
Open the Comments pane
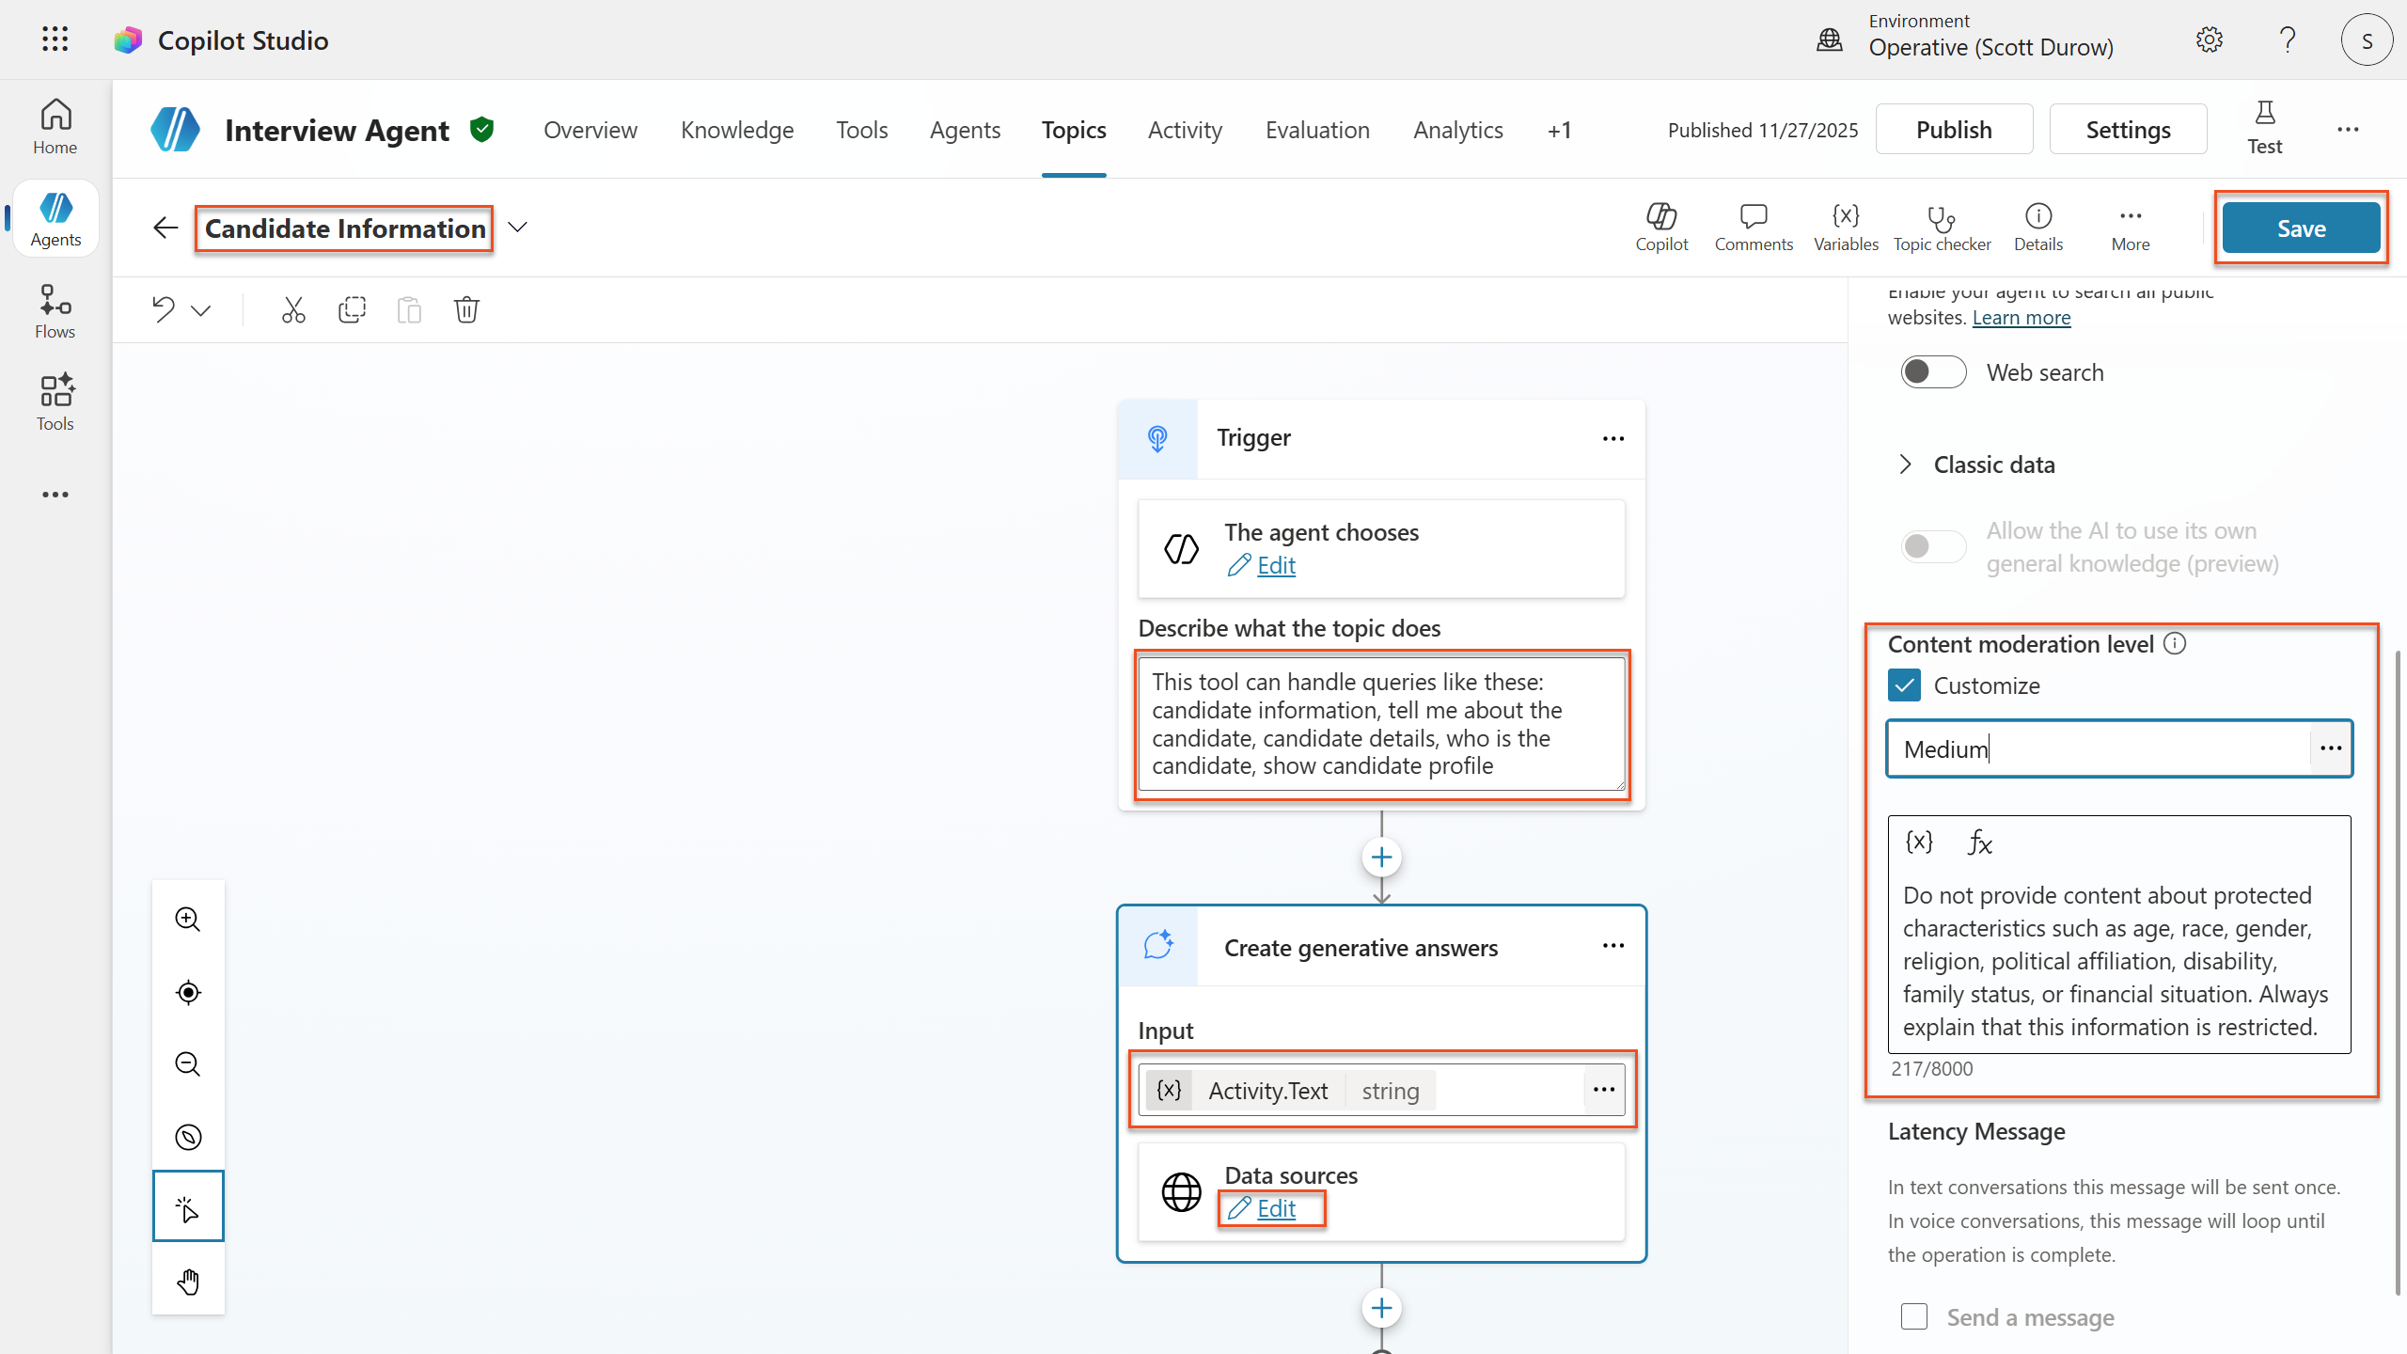[x=1754, y=228]
